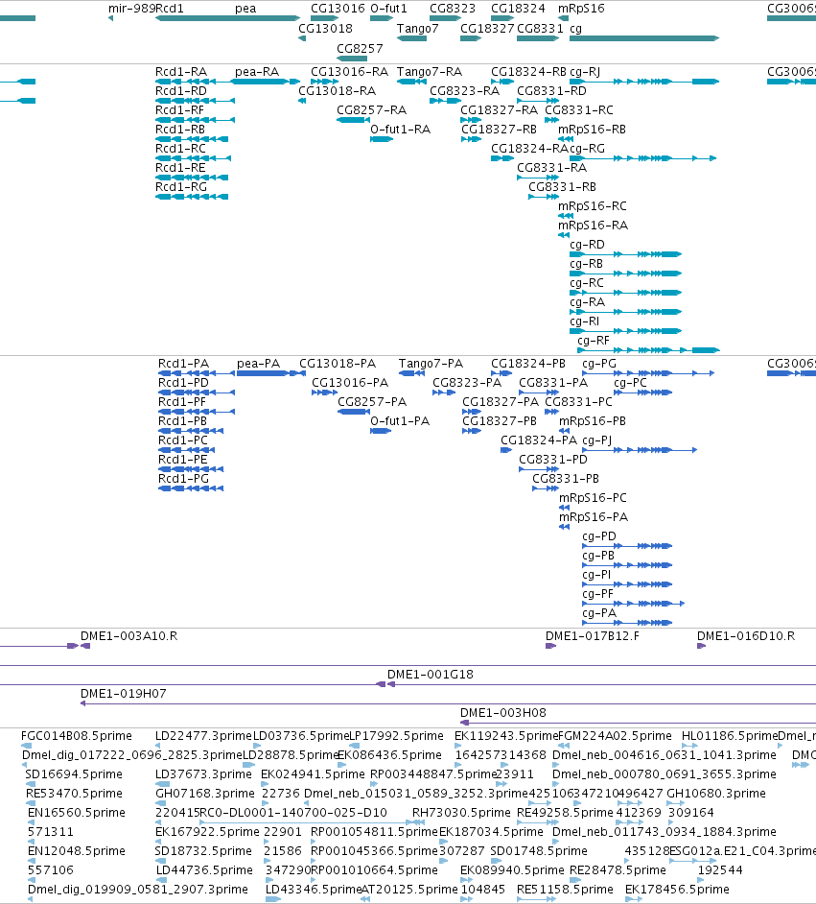
Task: Click EST EK187034.5prime
Action: [x=491, y=831]
